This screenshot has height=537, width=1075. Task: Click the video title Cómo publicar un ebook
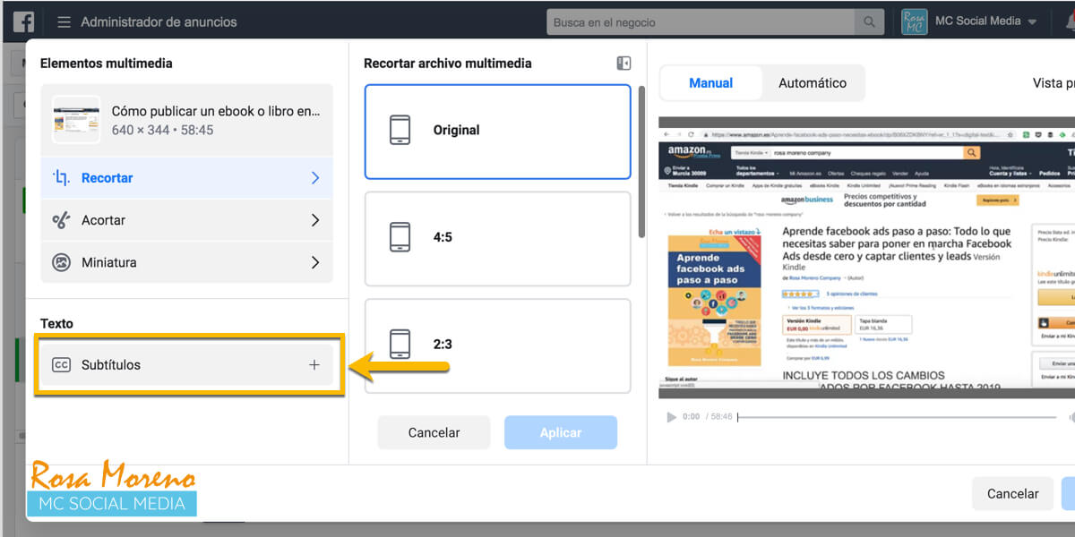coord(215,112)
